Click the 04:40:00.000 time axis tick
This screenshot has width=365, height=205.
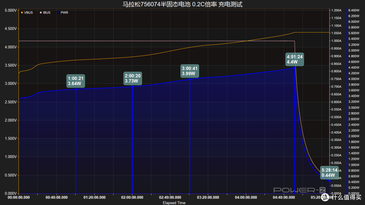tap(284, 197)
